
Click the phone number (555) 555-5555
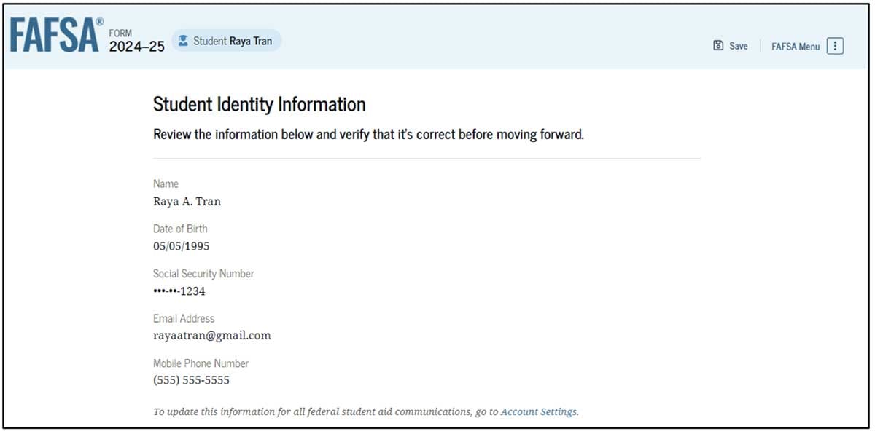(191, 380)
